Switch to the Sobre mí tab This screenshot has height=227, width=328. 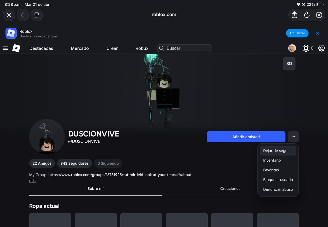(95, 189)
